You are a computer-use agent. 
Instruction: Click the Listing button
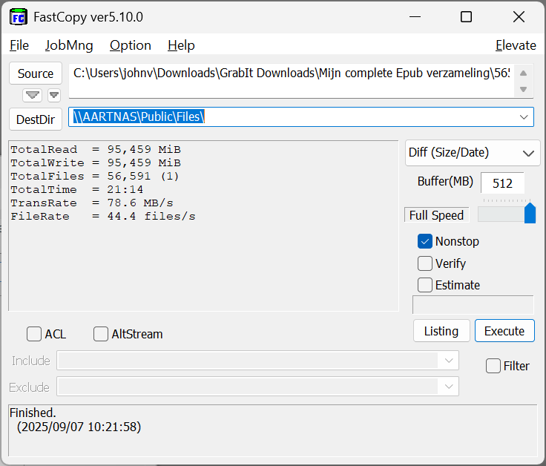point(441,331)
